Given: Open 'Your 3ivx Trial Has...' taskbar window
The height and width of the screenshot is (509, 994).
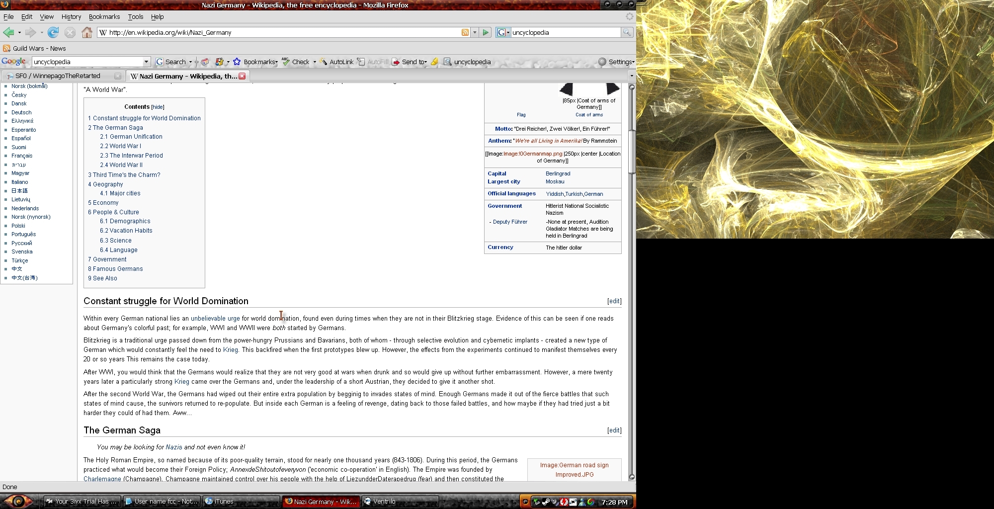Looking at the screenshot, I should 82,502.
